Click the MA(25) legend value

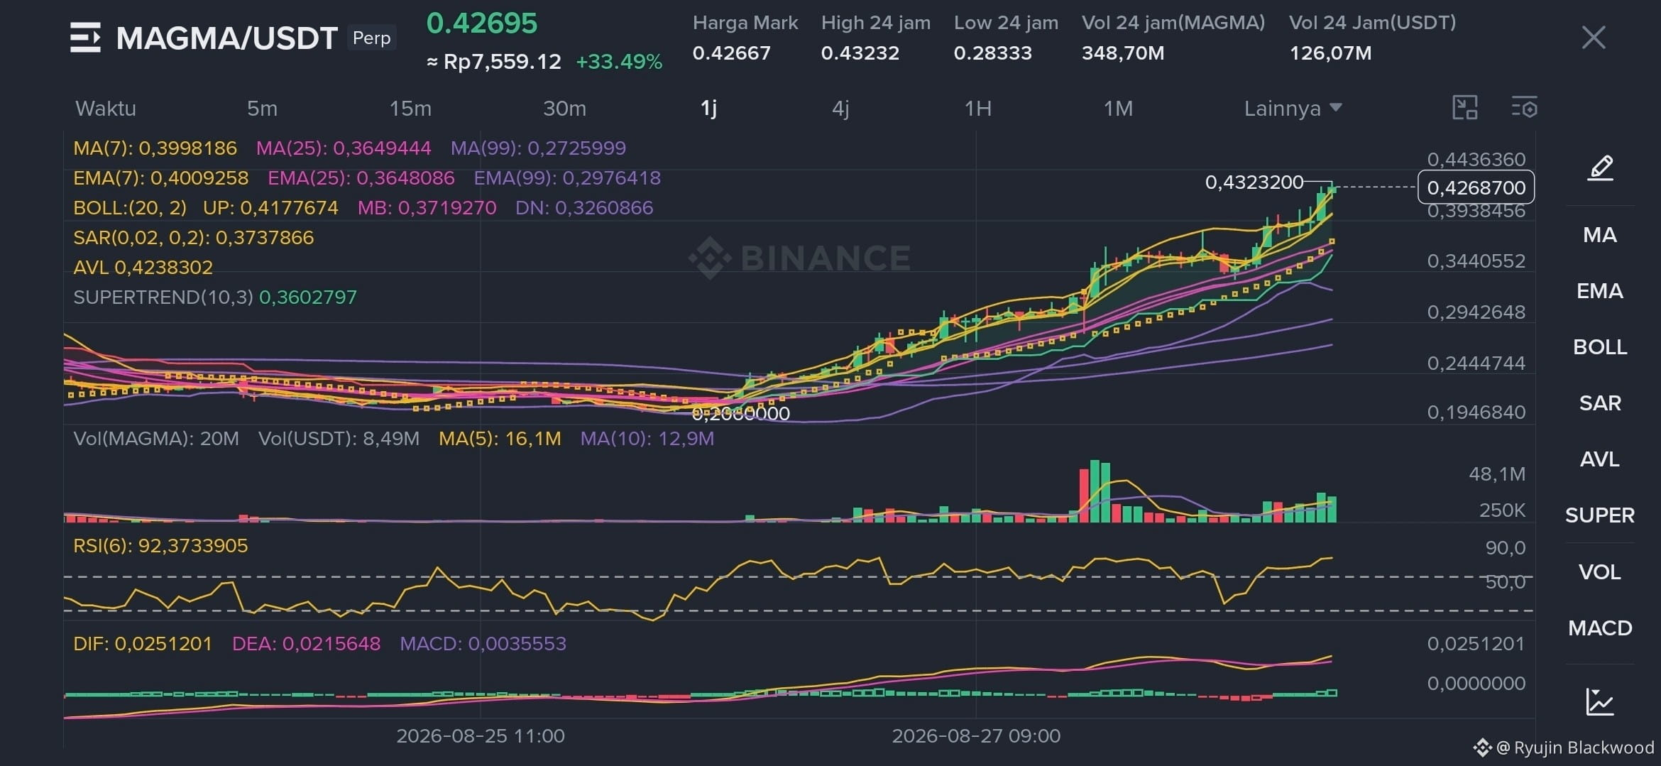tap(344, 148)
